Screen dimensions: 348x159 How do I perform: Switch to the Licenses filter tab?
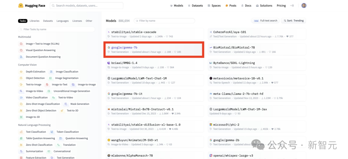tap(77, 21)
